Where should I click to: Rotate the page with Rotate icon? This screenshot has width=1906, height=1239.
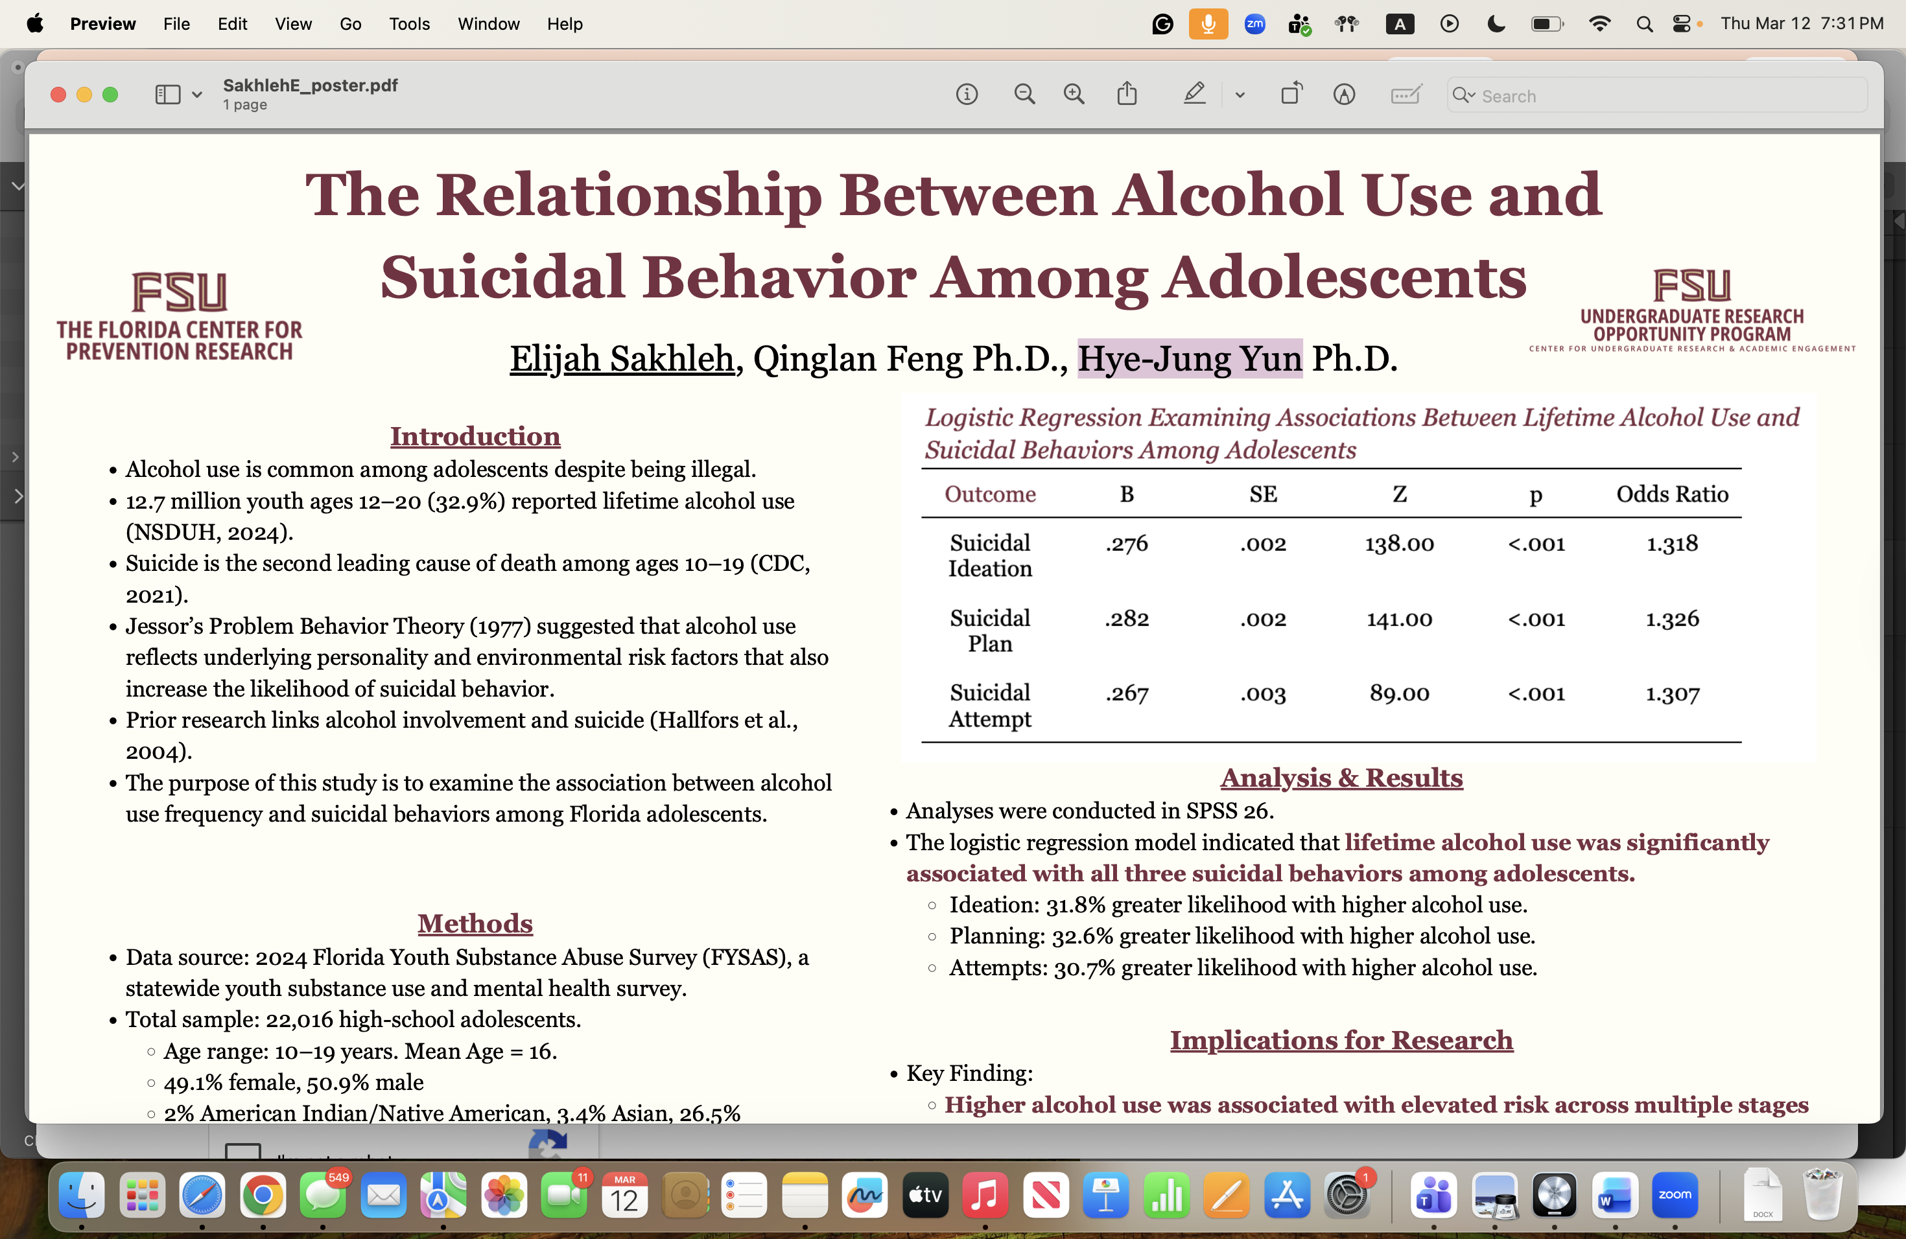(1291, 95)
